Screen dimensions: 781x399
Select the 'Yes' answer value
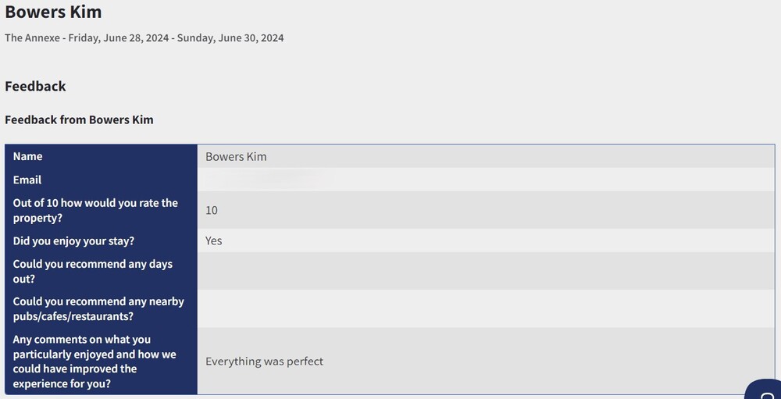[214, 240]
